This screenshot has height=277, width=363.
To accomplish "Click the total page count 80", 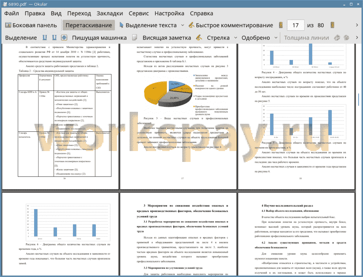I will tap(321, 25).
